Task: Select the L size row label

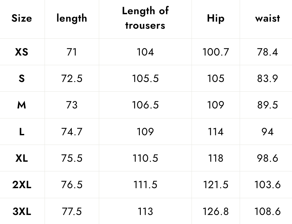Action: [22, 132]
